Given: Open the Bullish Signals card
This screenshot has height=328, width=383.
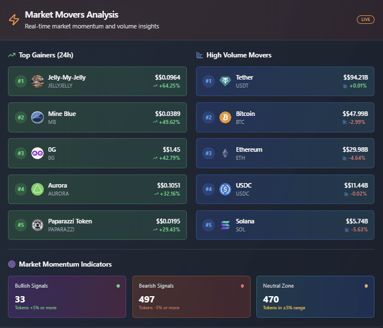Looking at the screenshot, I should pyautogui.click(x=67, y=297).
